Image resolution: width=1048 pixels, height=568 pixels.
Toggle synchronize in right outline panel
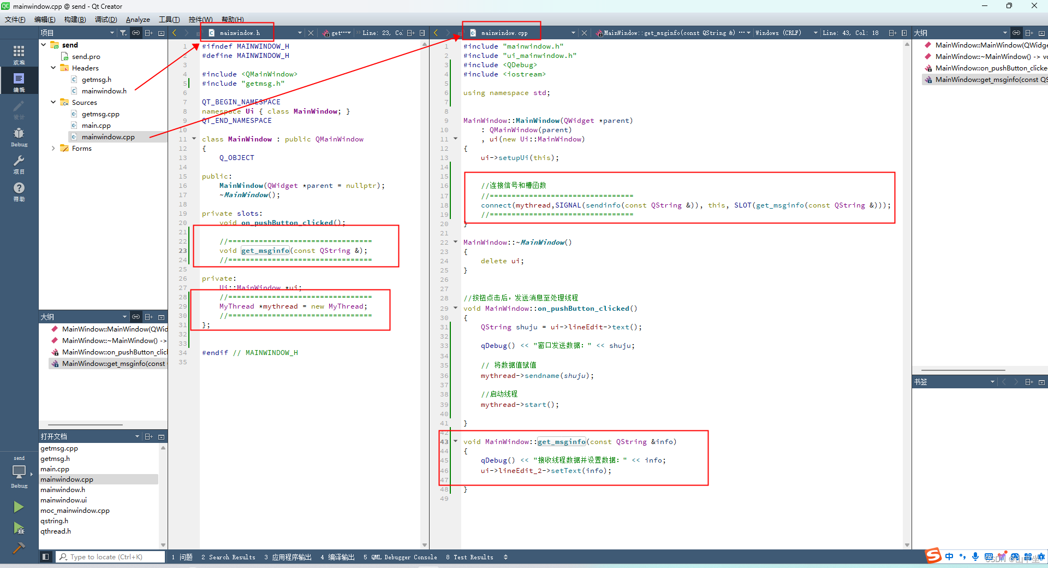pyautogui.click(x=1016, y=33)
